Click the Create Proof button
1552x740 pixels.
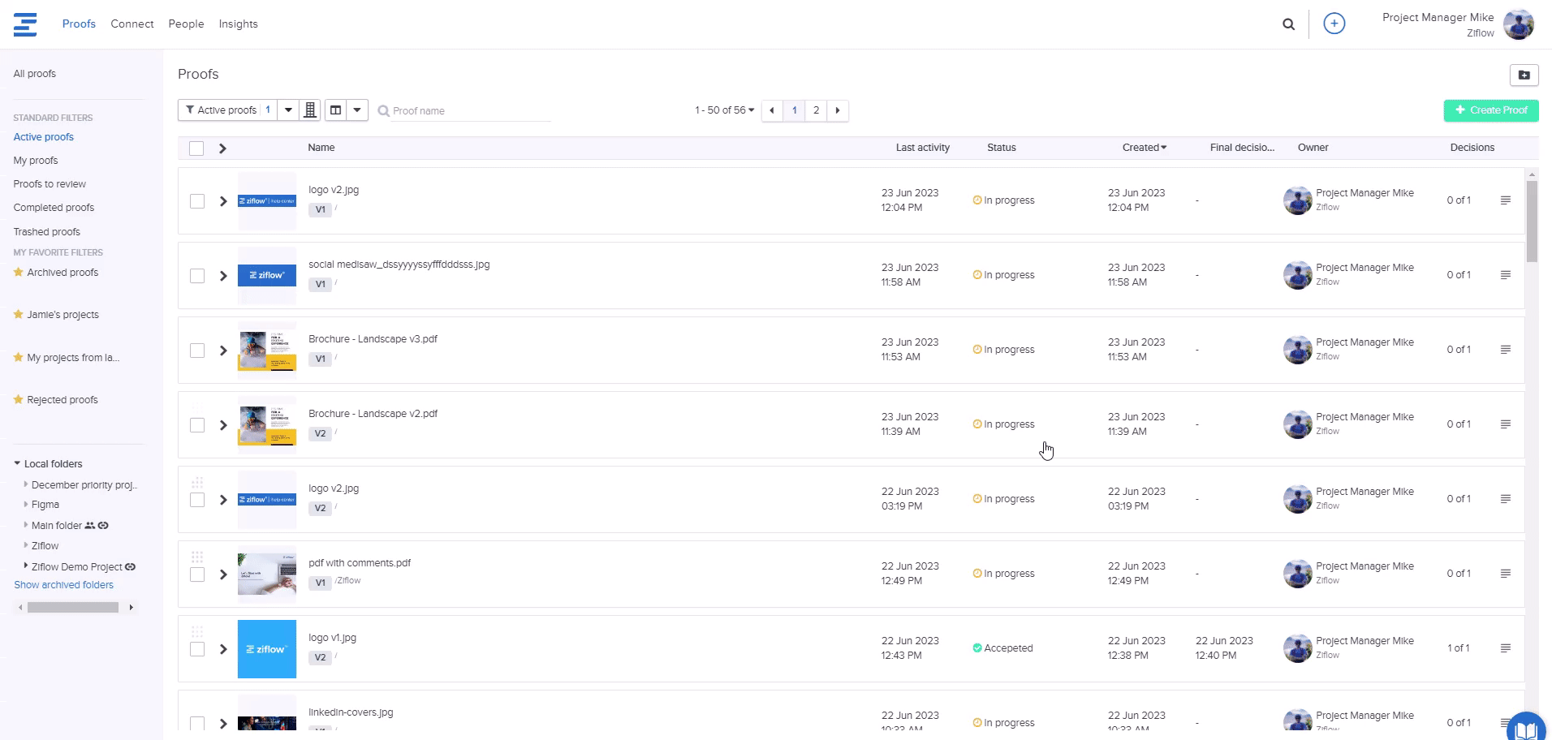(x=1490, y=110)
